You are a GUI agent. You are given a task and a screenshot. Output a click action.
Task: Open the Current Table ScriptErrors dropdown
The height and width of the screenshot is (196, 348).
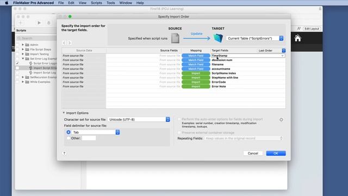pos(254,39)
